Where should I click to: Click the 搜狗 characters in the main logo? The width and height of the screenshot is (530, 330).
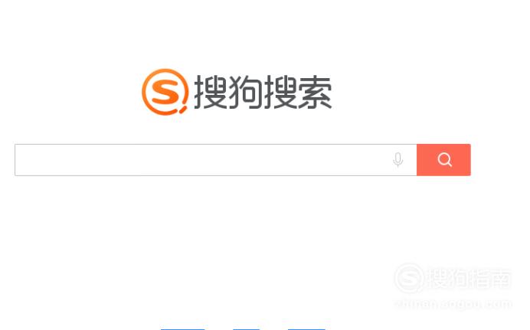pos(227,92)
